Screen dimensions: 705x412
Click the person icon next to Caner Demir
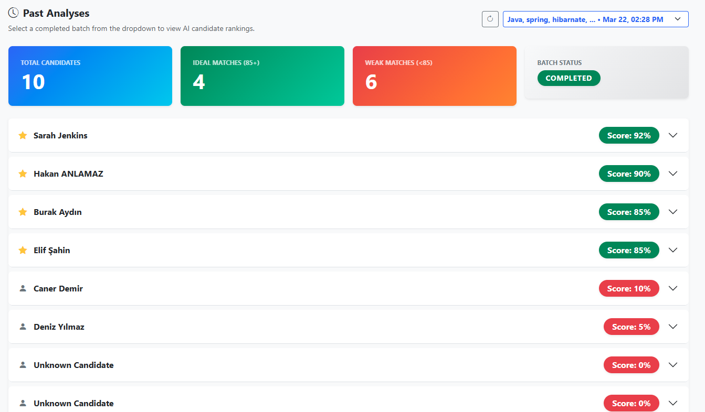click(x=22, y=288)
